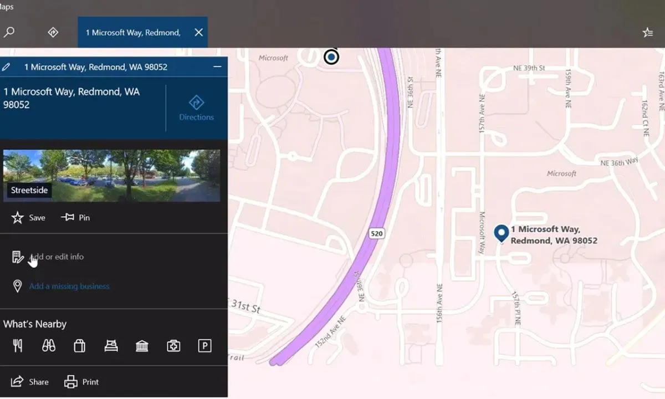Show nearby shopping with bag icon
The width and height of the screenshot is (665, 399).
point(80,346)
